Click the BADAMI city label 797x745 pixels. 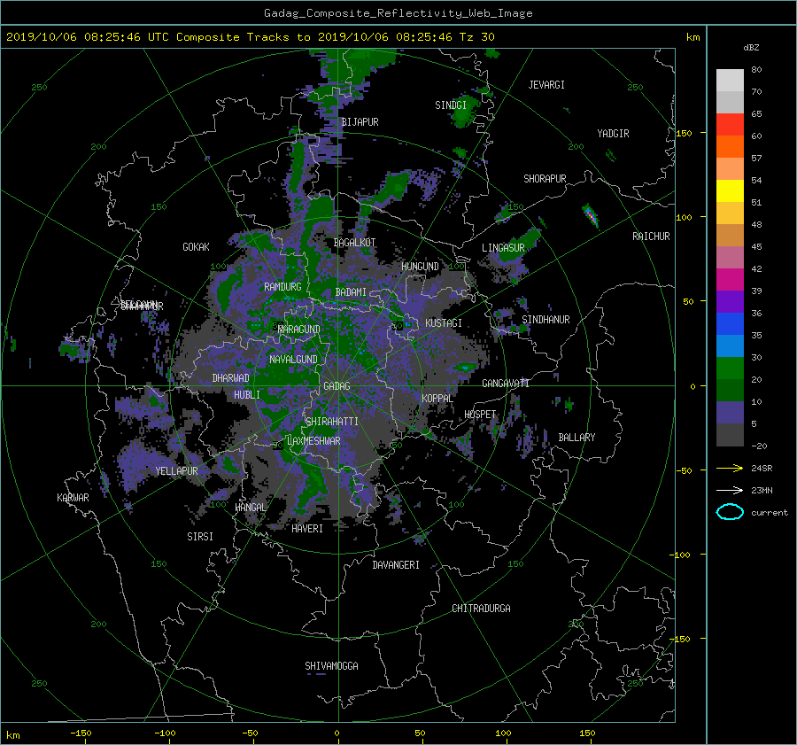click(351, 292)
